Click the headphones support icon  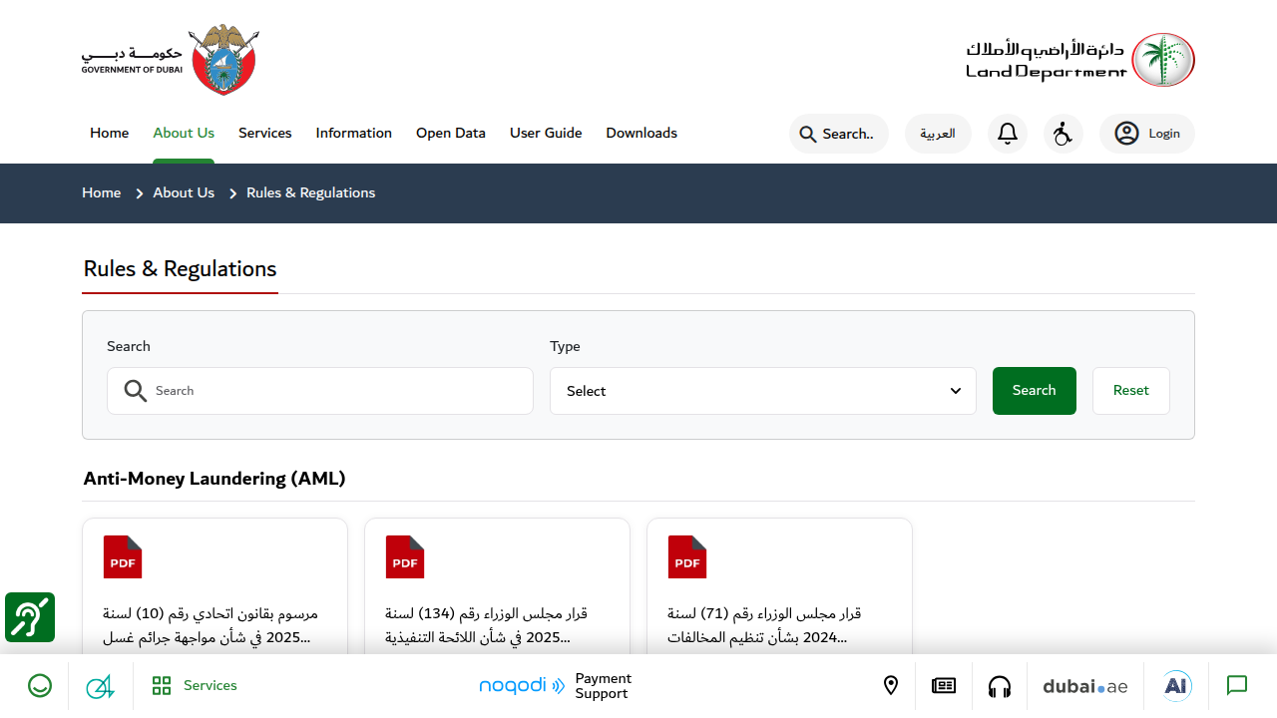(1000, 686)
